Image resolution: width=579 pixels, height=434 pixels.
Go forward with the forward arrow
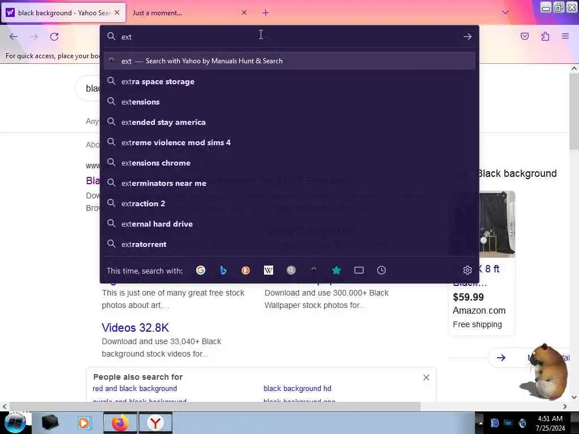coord(34,37)
